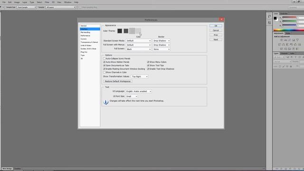Image resolution: width=304 pixels, height=171 pixels.
Task: Open Full Screen border dropdown showing None
Action: click(x=161, y=49)
